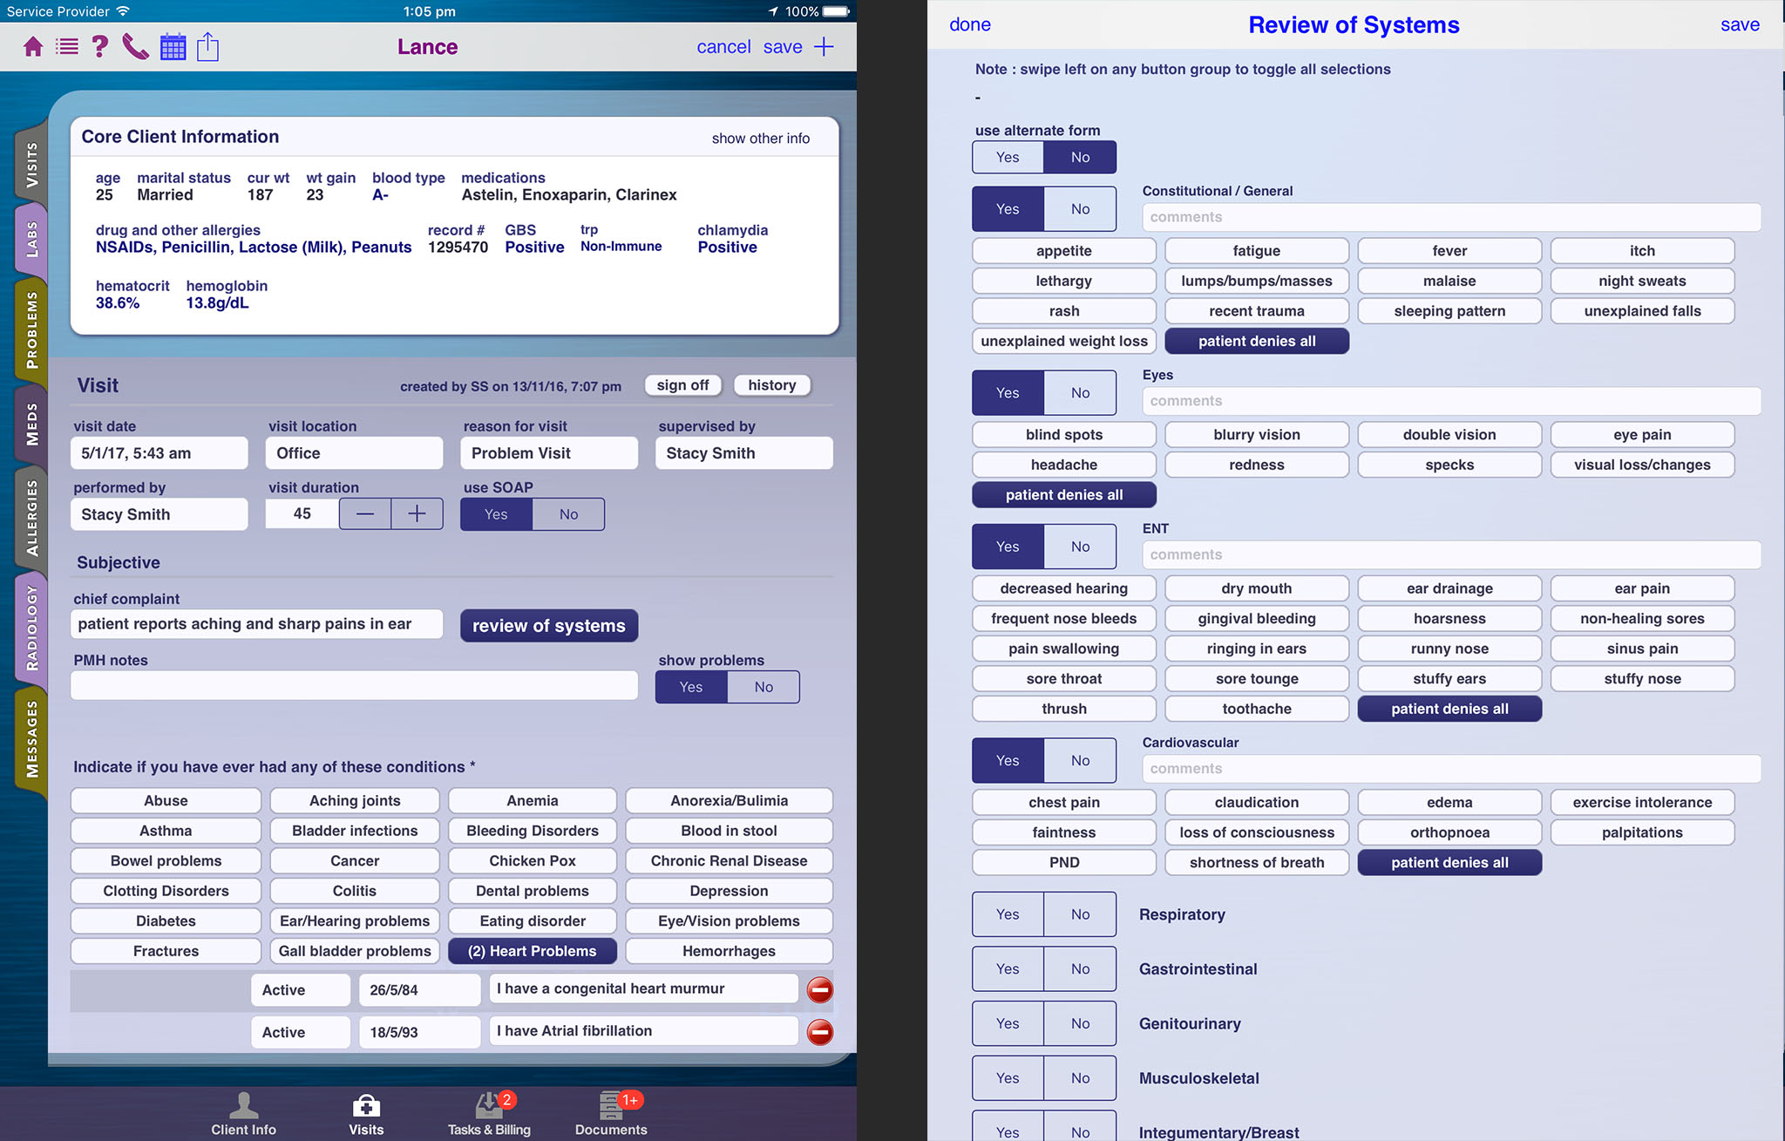Viewport: 1785px width, 1141px height.
Task: Open help via question mark icon
Action: [100, 47]
